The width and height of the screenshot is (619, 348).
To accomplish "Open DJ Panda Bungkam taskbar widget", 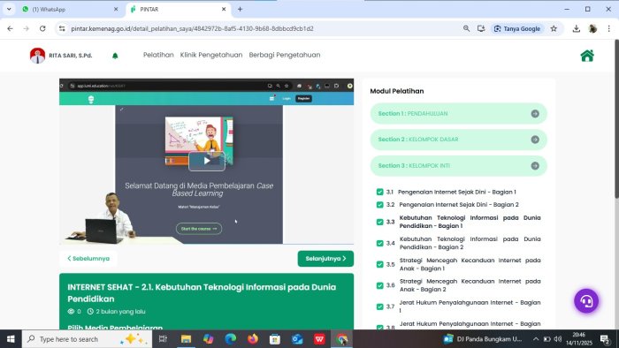I will [x=483, y=339].
